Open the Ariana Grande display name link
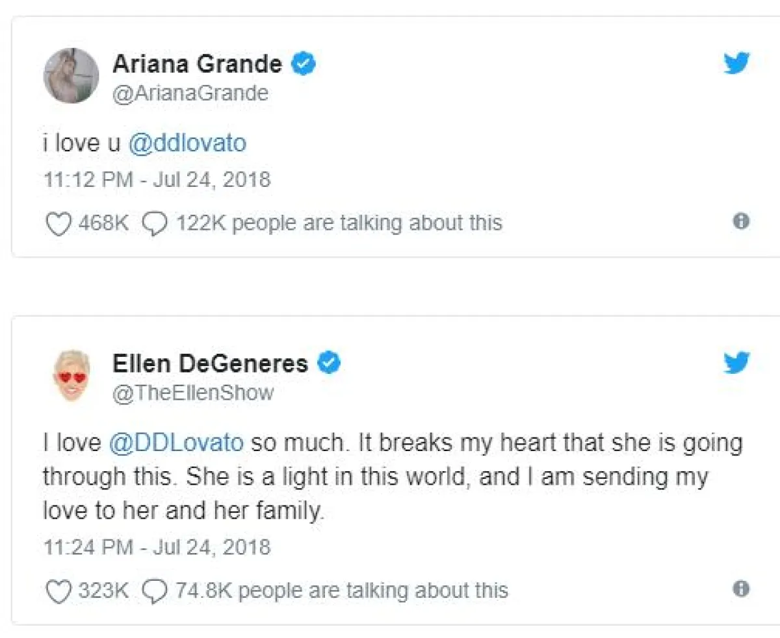 [198, 64]
